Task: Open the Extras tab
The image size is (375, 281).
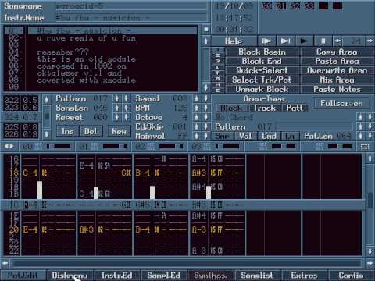Action: coord(304,276)
